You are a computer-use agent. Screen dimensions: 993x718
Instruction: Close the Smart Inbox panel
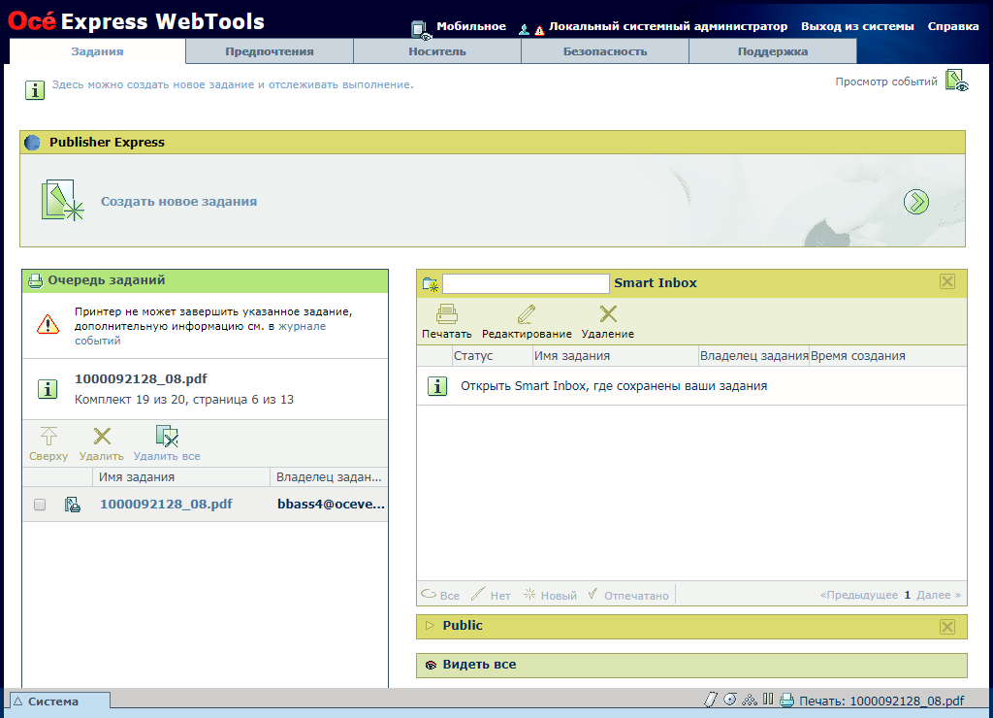pos(947,282)
